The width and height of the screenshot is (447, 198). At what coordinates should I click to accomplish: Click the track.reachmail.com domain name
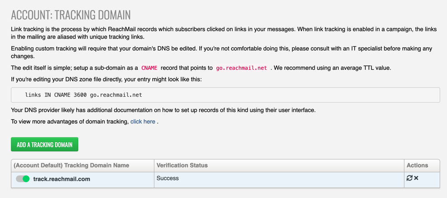pos(61,179)
